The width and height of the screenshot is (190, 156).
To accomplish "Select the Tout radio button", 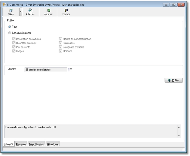I will click(10, 27).
